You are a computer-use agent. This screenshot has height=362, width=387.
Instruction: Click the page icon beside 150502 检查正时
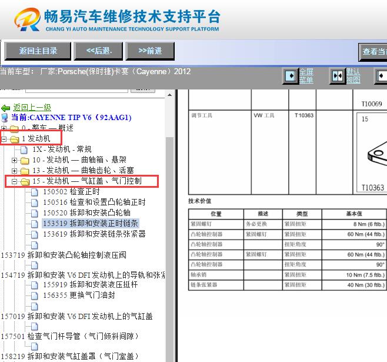tap(35, 192)
